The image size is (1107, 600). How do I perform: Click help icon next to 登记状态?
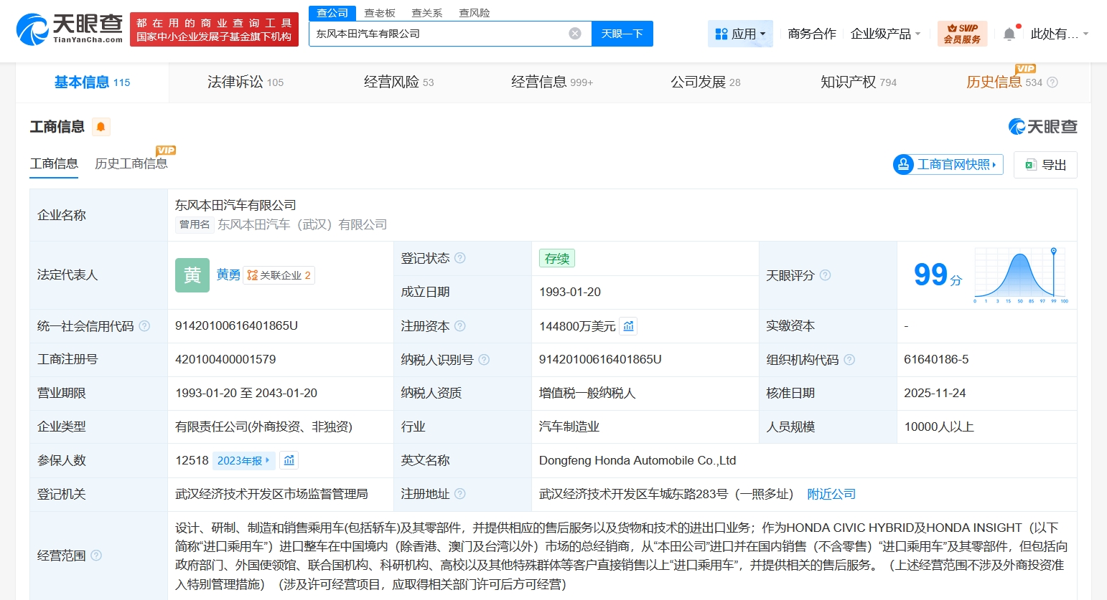tap(460, 258)
